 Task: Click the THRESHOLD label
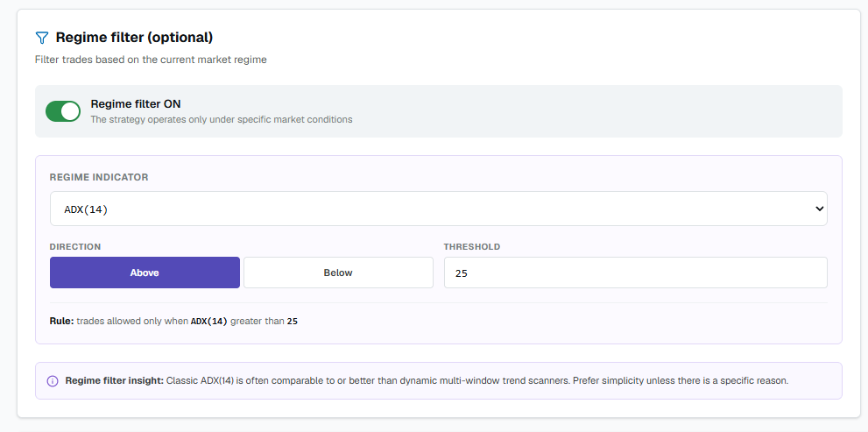471,246
